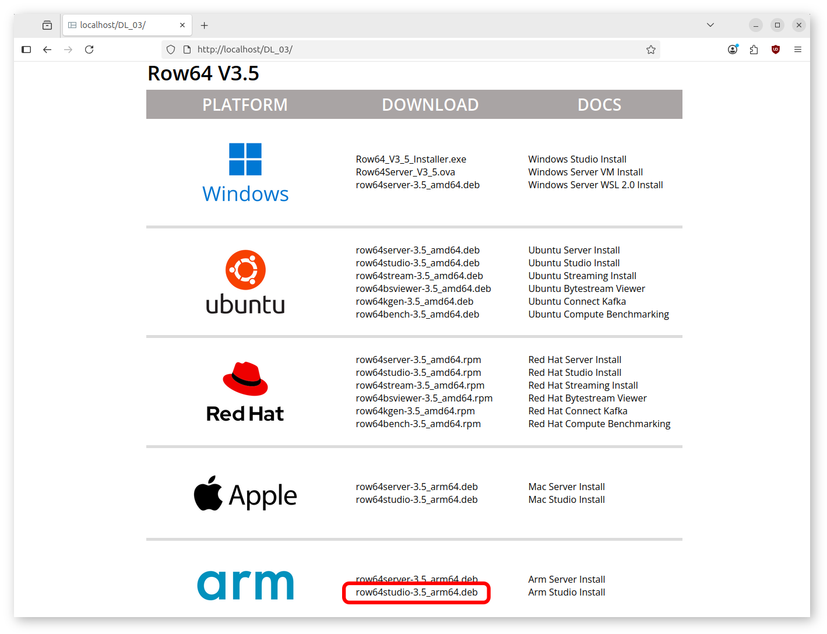Download row64server-3.5_amd64.deb under Ubuntu
Viewport: 827px width, 634px height.
tap(418, 250)
